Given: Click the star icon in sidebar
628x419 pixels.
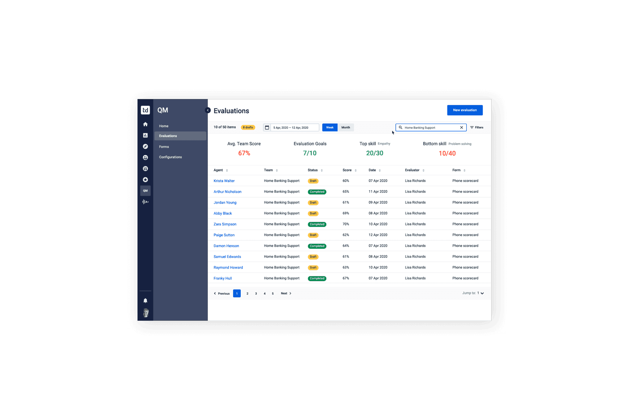Looking at the screenshot, I should [145, 180].
